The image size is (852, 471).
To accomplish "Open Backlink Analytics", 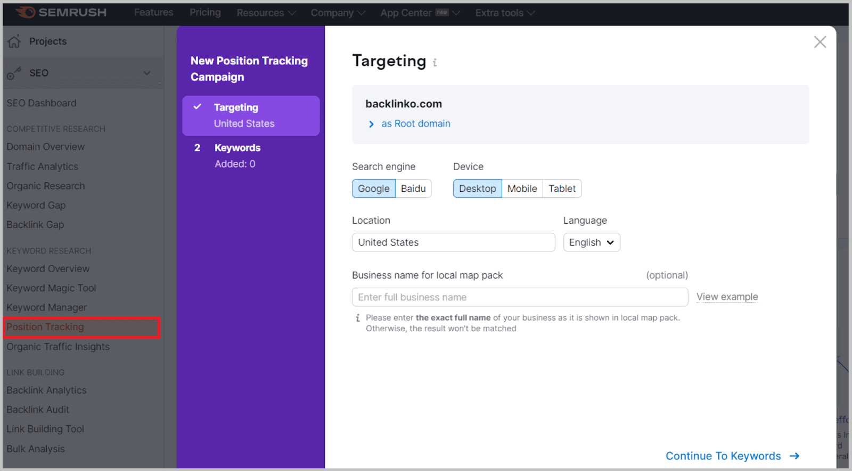I will coord(46,390).
